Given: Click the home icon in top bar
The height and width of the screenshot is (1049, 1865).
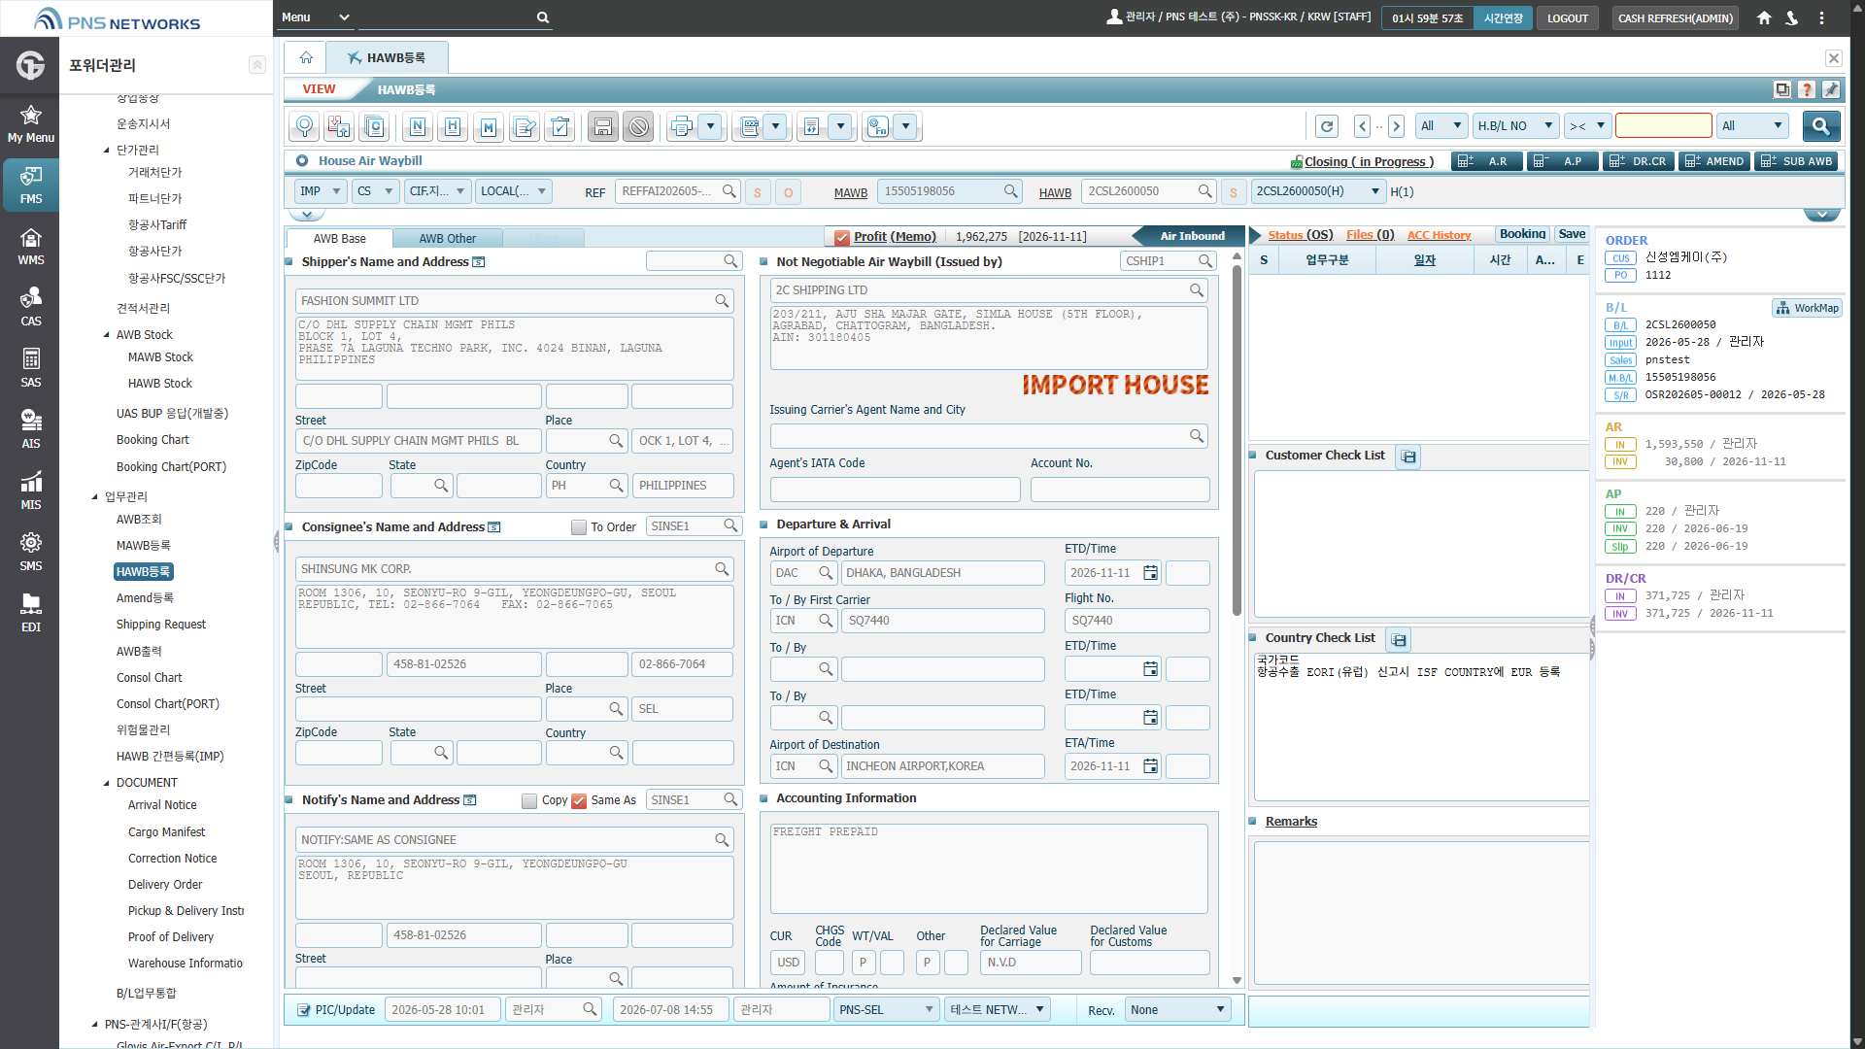Looking at the screenshot, I should pyautogui.click(x=1764, y=17).
